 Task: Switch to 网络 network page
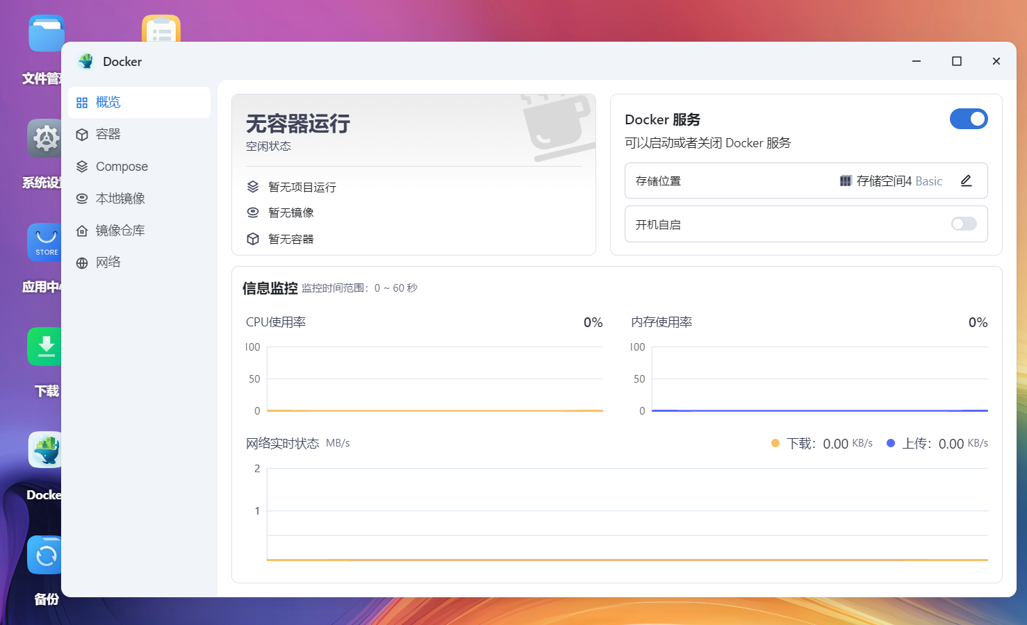tap(139, 262)
